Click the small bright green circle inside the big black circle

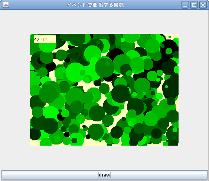pos(169,51)
